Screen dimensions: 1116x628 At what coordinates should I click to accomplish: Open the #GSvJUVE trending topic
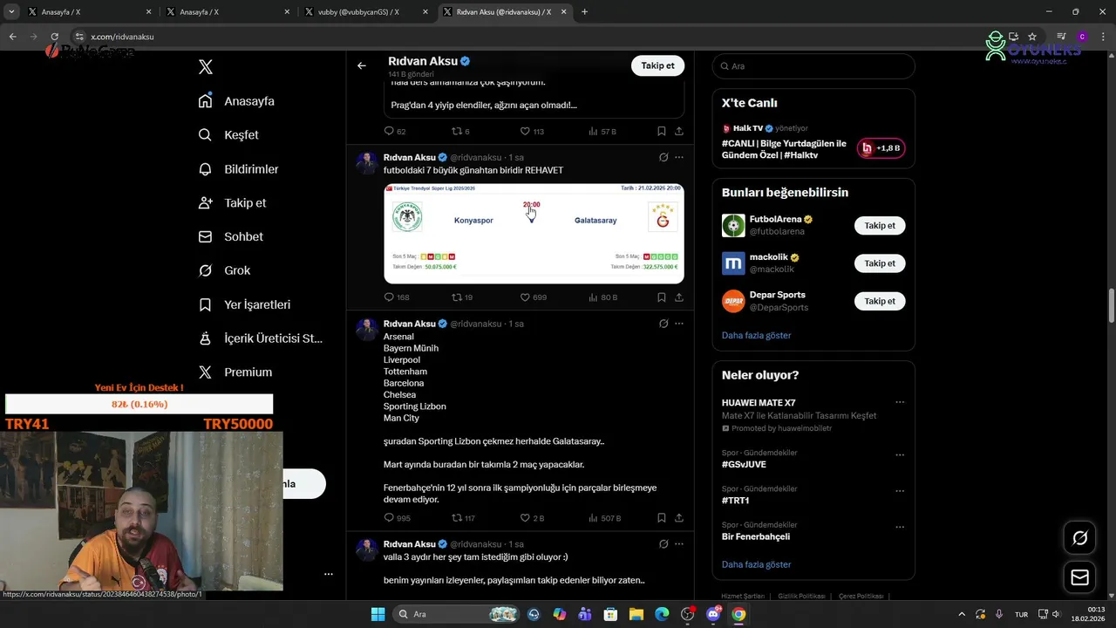point(744,464)
